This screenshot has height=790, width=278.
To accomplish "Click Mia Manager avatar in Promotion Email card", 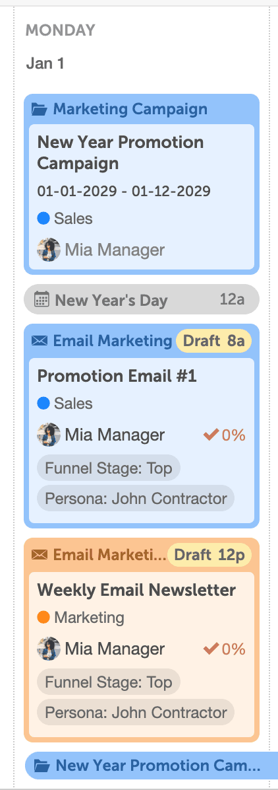I will coord(49,435).
